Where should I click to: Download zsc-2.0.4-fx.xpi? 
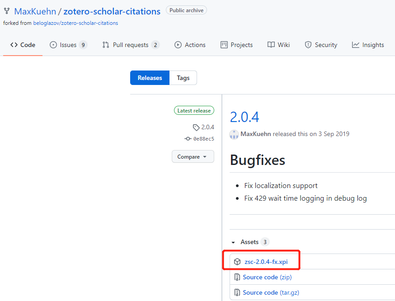point(266,262)
